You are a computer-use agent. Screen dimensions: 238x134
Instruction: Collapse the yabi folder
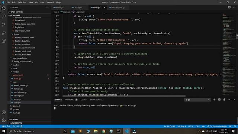[x=15, y=82]
